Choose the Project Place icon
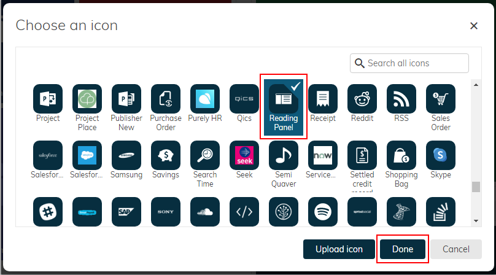The width and height of the screenshot is (496, 275). pos(87,99)
